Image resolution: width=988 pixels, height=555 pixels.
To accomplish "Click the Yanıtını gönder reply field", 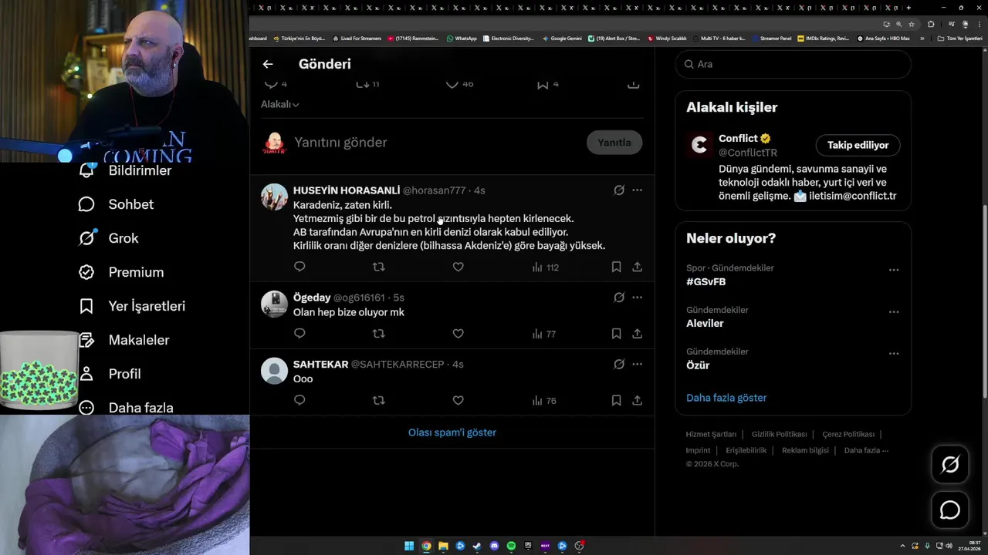I will coord(435,143).
